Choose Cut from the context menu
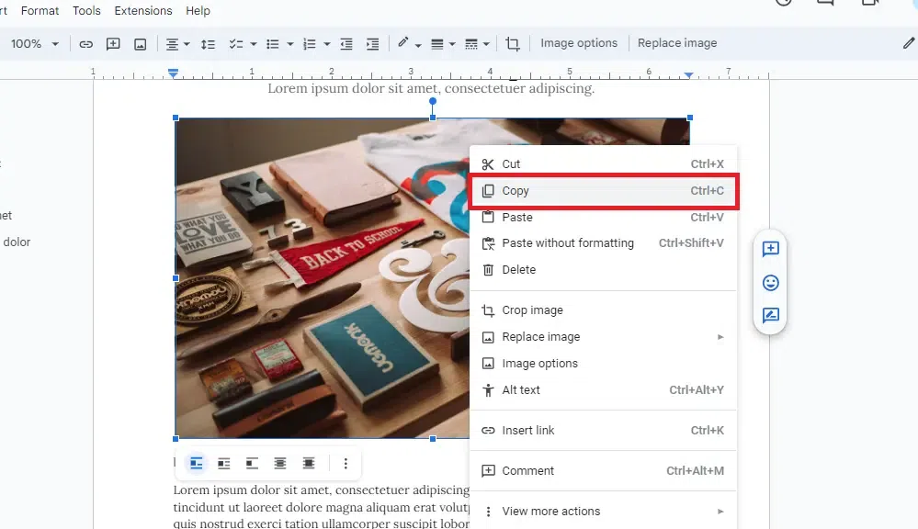The height and width of the screenshot is (529, 918). coord(603,163)
